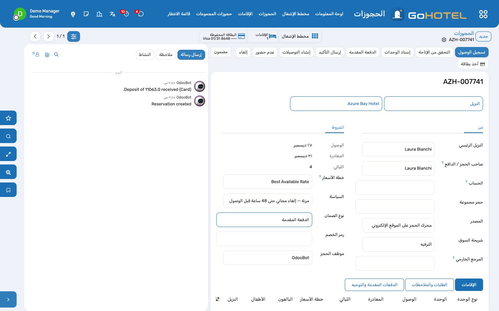Click أخذ بطاقة take card button
The height and width of the screenshot is (311, 499).
[x=473, y=64]
